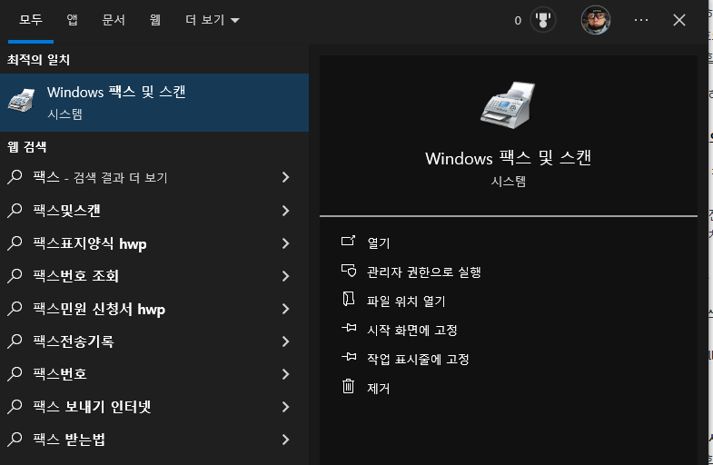Screen dimensions: 713x465
Task: Click the large fax machine preview icon
Action: [508, 105]
